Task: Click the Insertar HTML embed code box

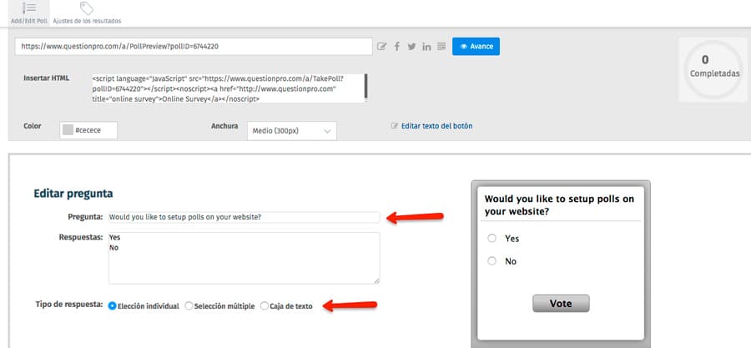Action: click(x=228, y=88)
